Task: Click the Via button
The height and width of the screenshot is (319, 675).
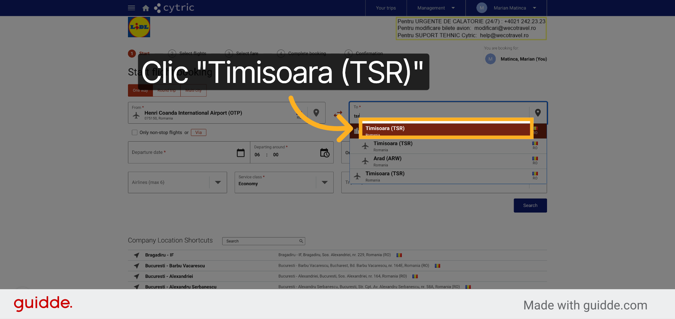Action: pyautogui.click(x=199, y=132)
